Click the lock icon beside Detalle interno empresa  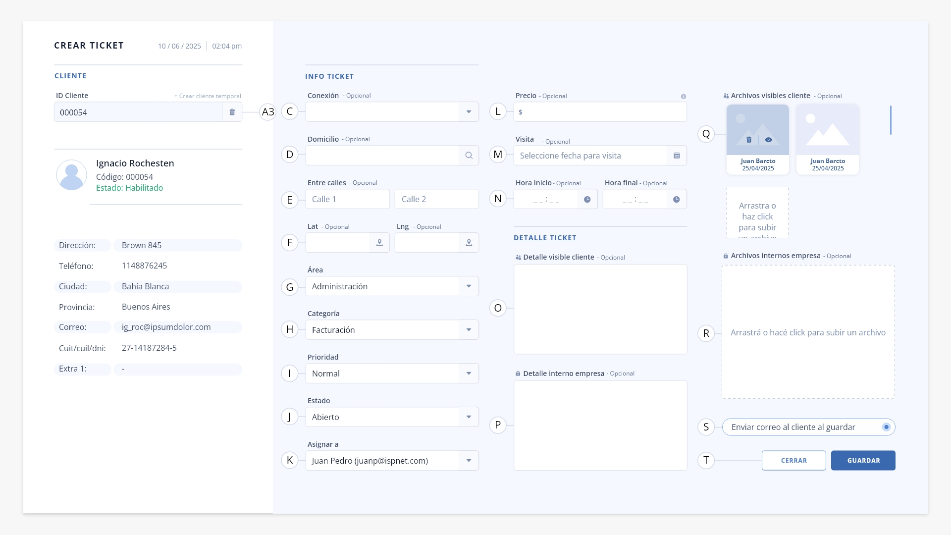[518, 374]
